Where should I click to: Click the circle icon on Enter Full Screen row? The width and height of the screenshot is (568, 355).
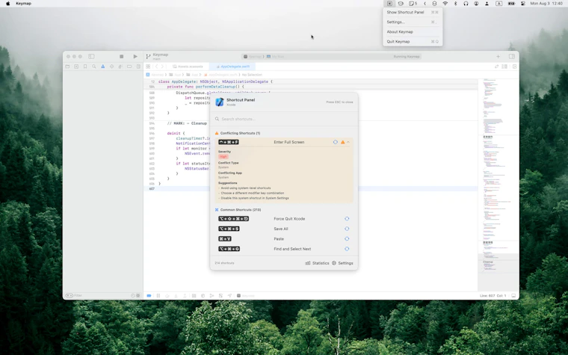coord(335,142)
